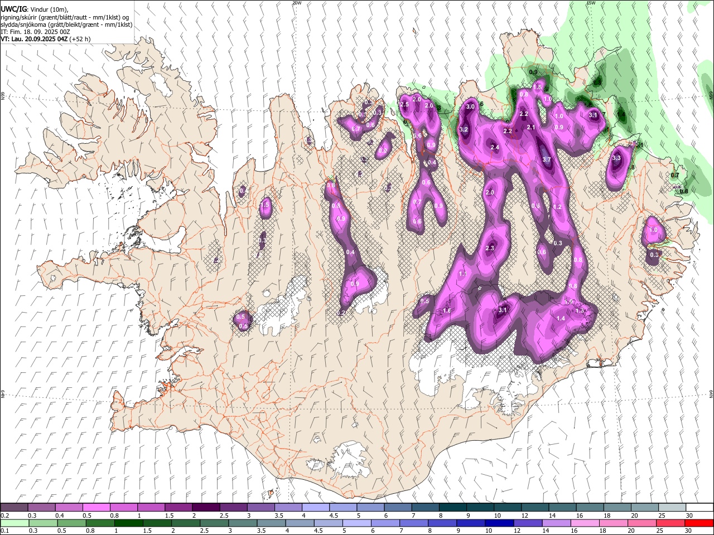Click the darkest green 1–1.5 rain swatch

128,523
